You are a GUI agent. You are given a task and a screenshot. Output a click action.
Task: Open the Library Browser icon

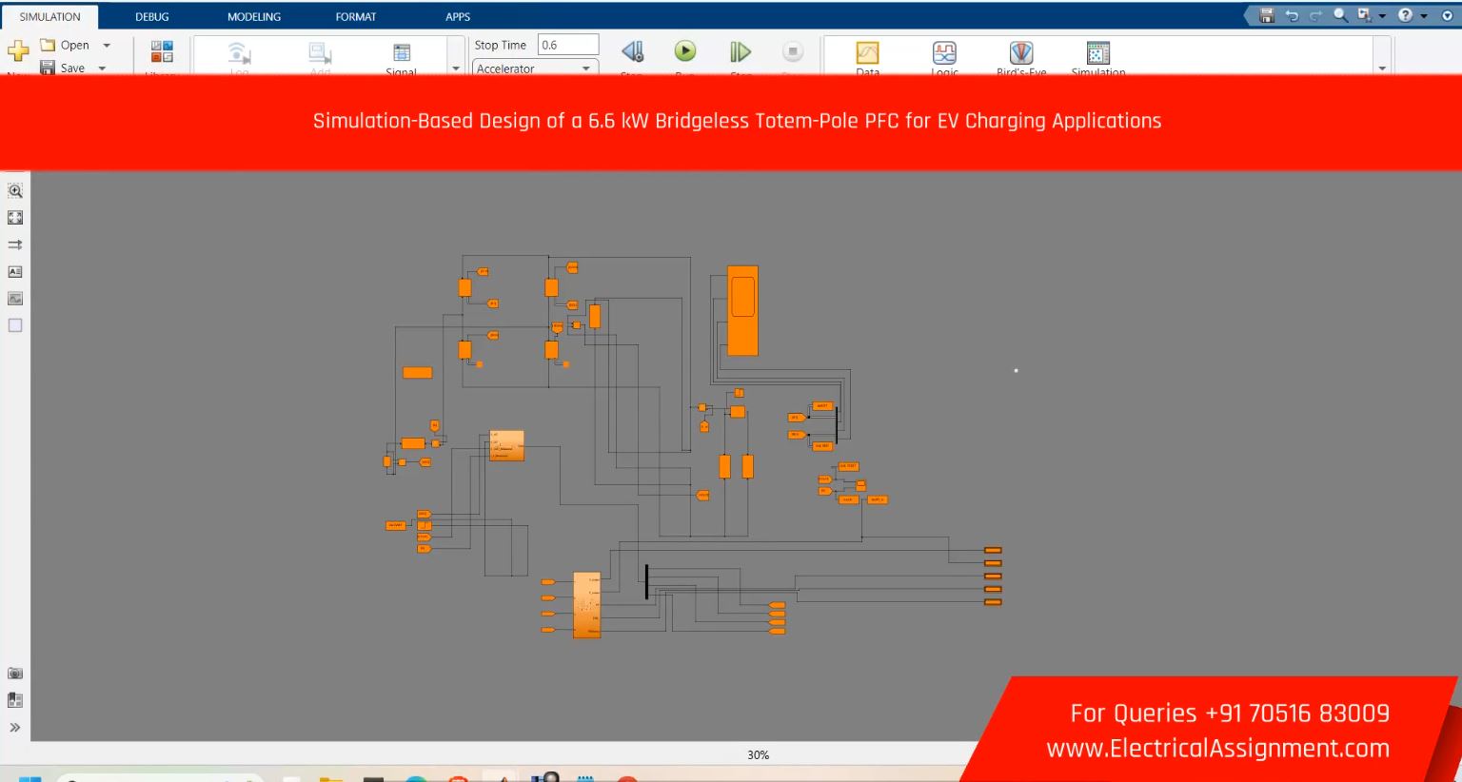(x=162, y=52)
